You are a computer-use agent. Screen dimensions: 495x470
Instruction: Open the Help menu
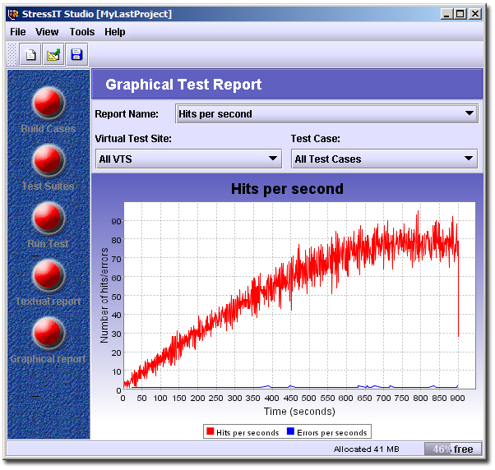point(115,32)
